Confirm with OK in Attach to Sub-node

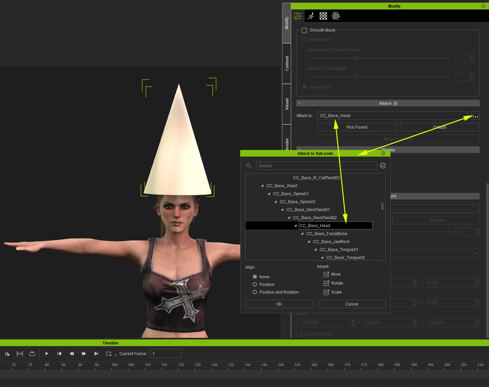pyautogui.click(x=279, y=304)
